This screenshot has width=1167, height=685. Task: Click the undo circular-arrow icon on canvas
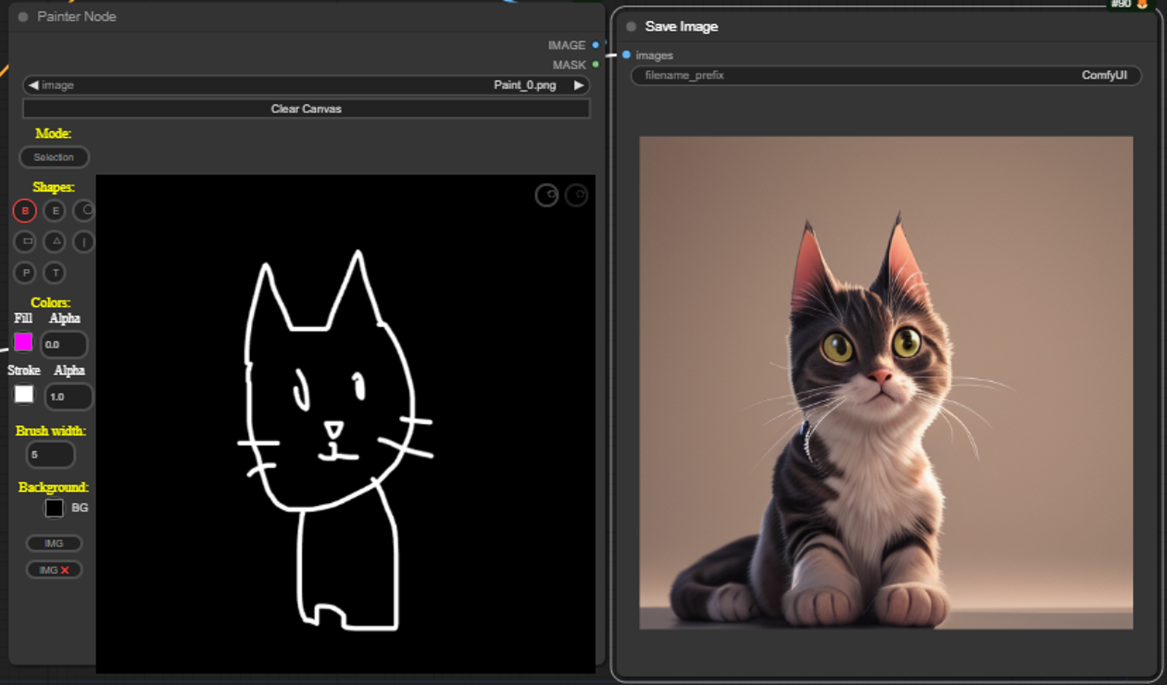coord(547,195)
